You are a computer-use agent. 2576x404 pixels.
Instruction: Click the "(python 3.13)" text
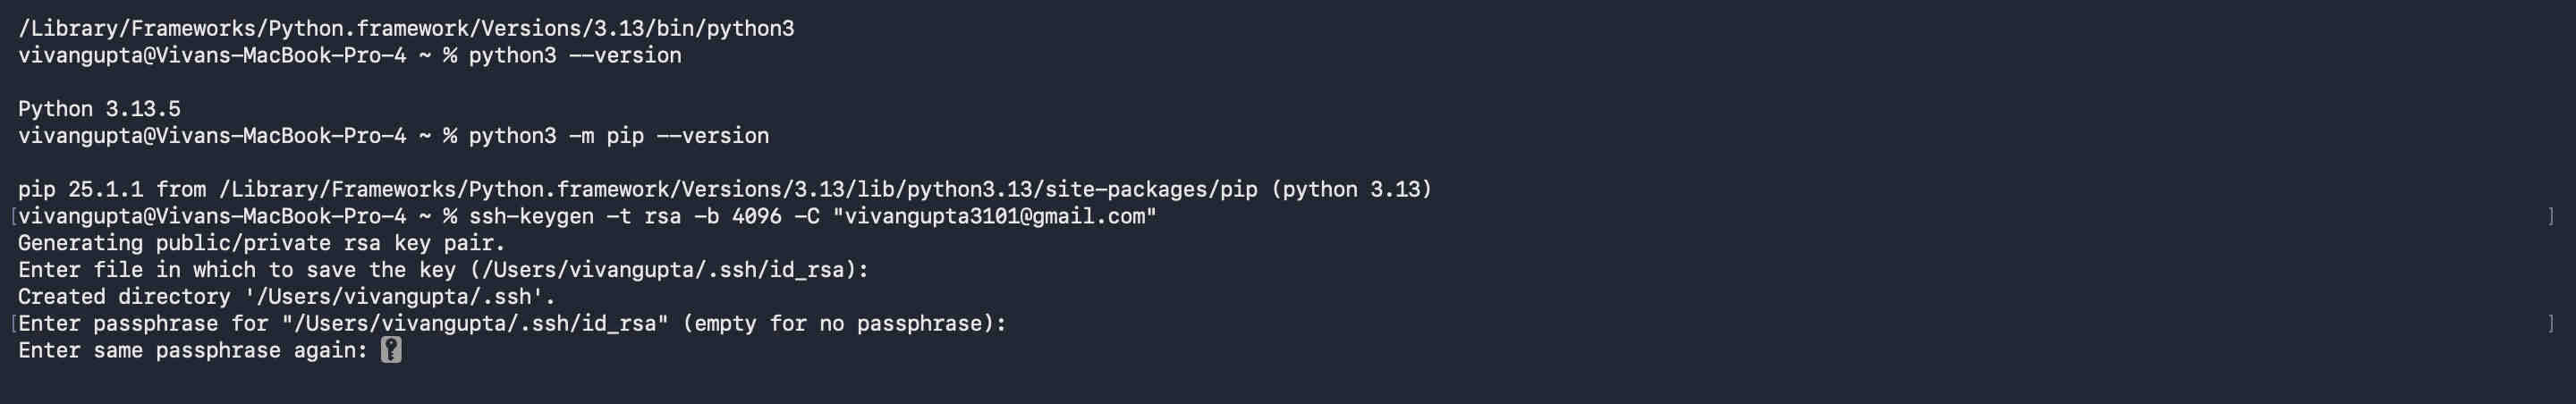[1351, 190]
